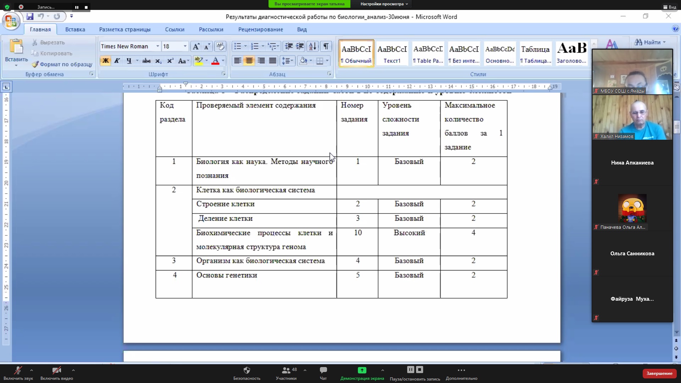Image resolution: width=681 pixels, height=383 pixels.
Task: Click the Zoom Participants icon
Action: (286, 370)
